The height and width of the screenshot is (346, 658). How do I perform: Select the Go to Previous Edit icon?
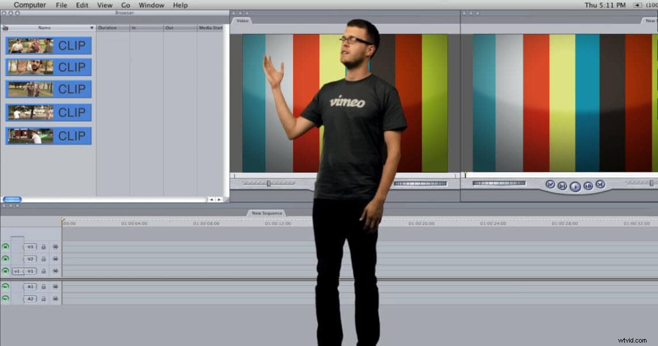549,185
